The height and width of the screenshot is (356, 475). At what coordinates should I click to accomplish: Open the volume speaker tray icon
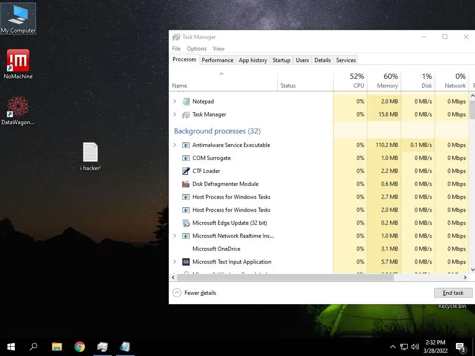[415, 347]
